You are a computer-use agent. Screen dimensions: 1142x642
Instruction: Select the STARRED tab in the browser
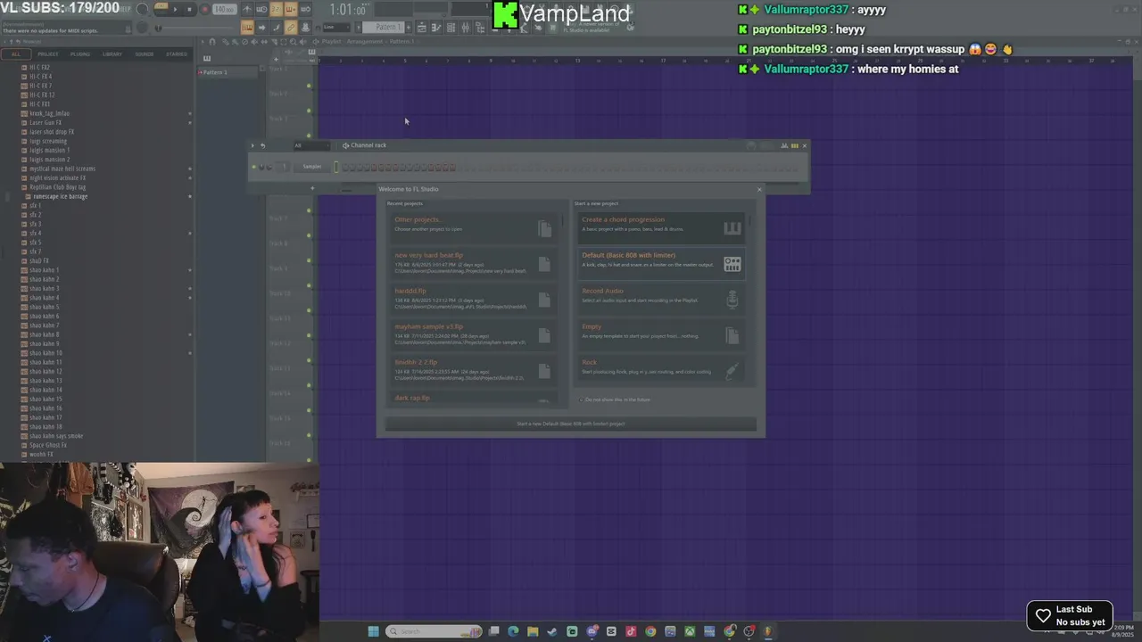point(177,53)
